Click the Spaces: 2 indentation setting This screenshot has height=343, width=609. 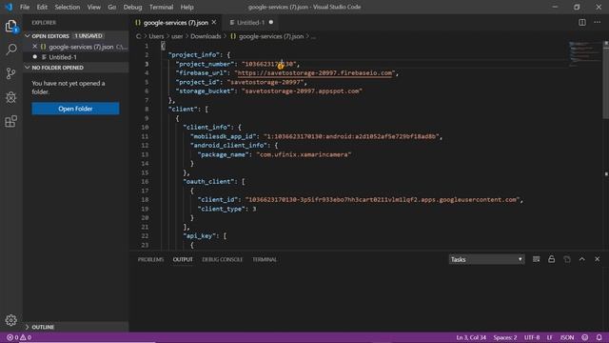pos(505,337)
